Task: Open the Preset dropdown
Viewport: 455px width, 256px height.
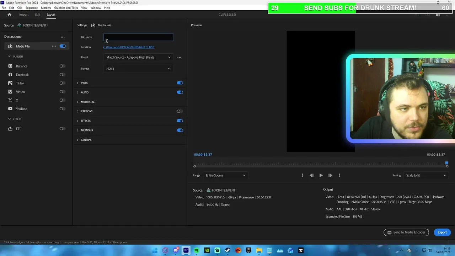Action: tap(138, 57)
